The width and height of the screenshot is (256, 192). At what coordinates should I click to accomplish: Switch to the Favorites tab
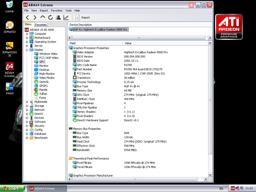click(x=41, y=25)
